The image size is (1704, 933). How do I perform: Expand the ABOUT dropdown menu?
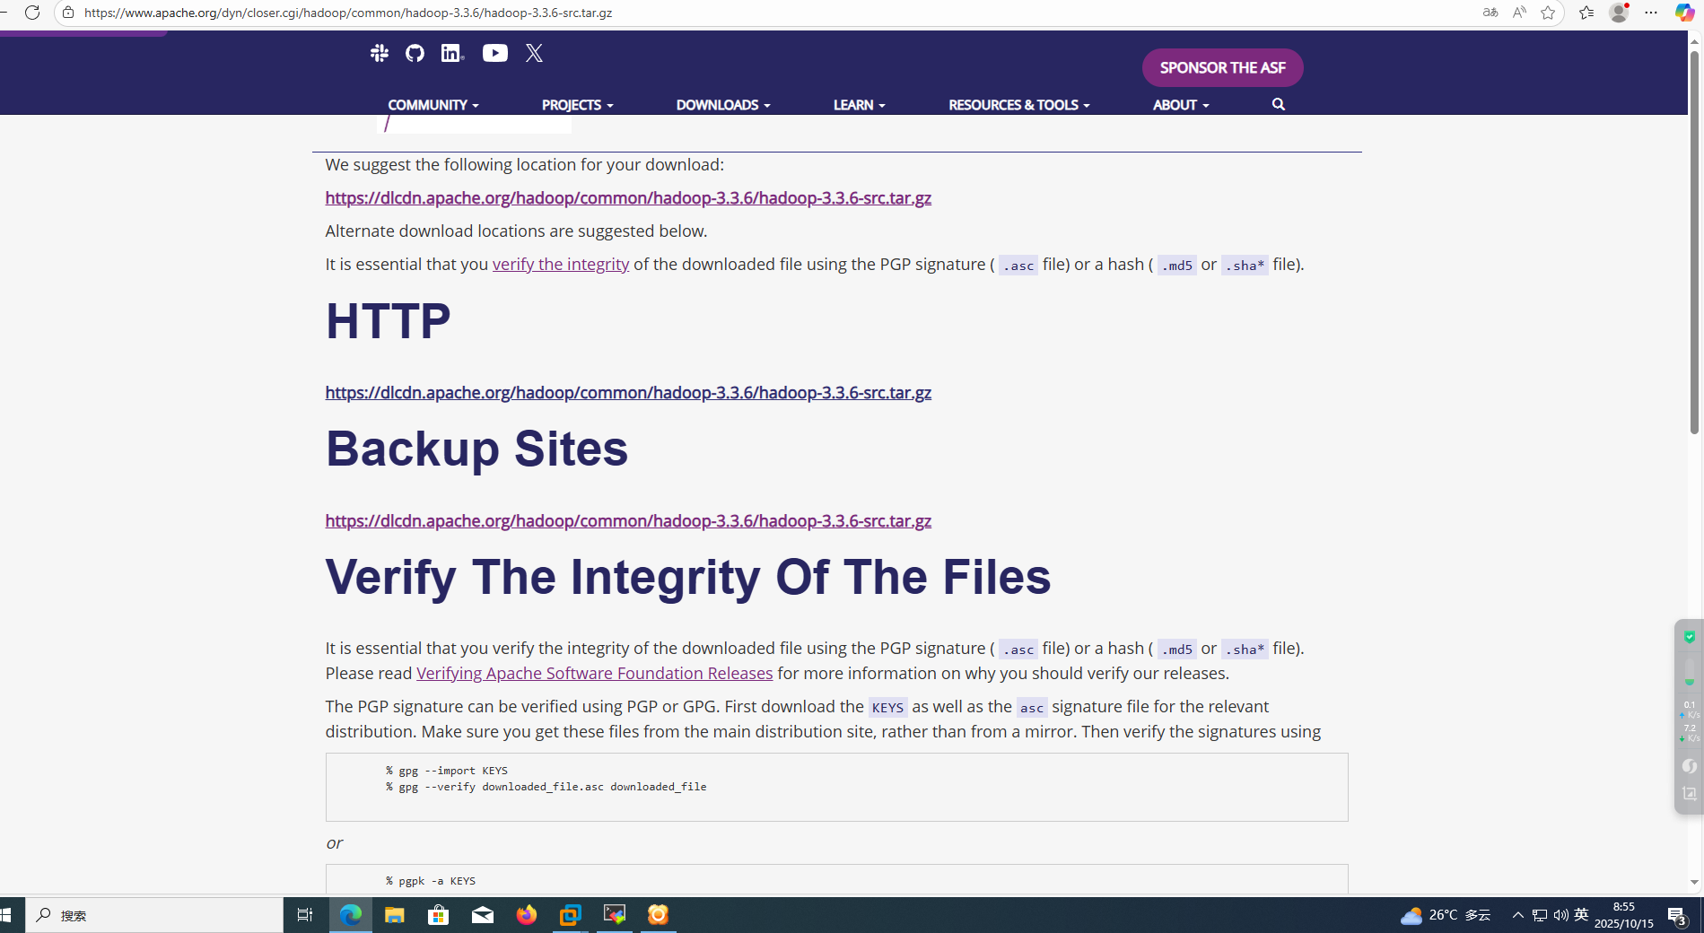(1181, 105)
